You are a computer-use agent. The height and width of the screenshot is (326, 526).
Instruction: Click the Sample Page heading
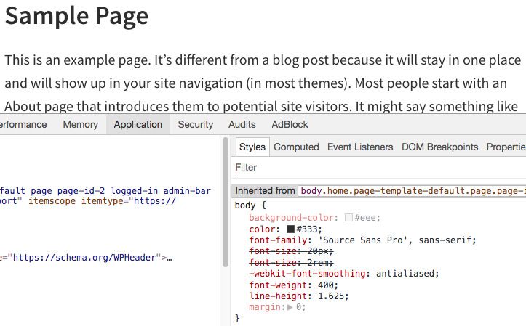point(77,16)
